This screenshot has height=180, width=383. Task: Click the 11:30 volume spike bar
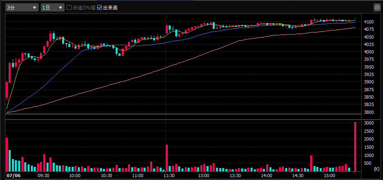point(167,158)
